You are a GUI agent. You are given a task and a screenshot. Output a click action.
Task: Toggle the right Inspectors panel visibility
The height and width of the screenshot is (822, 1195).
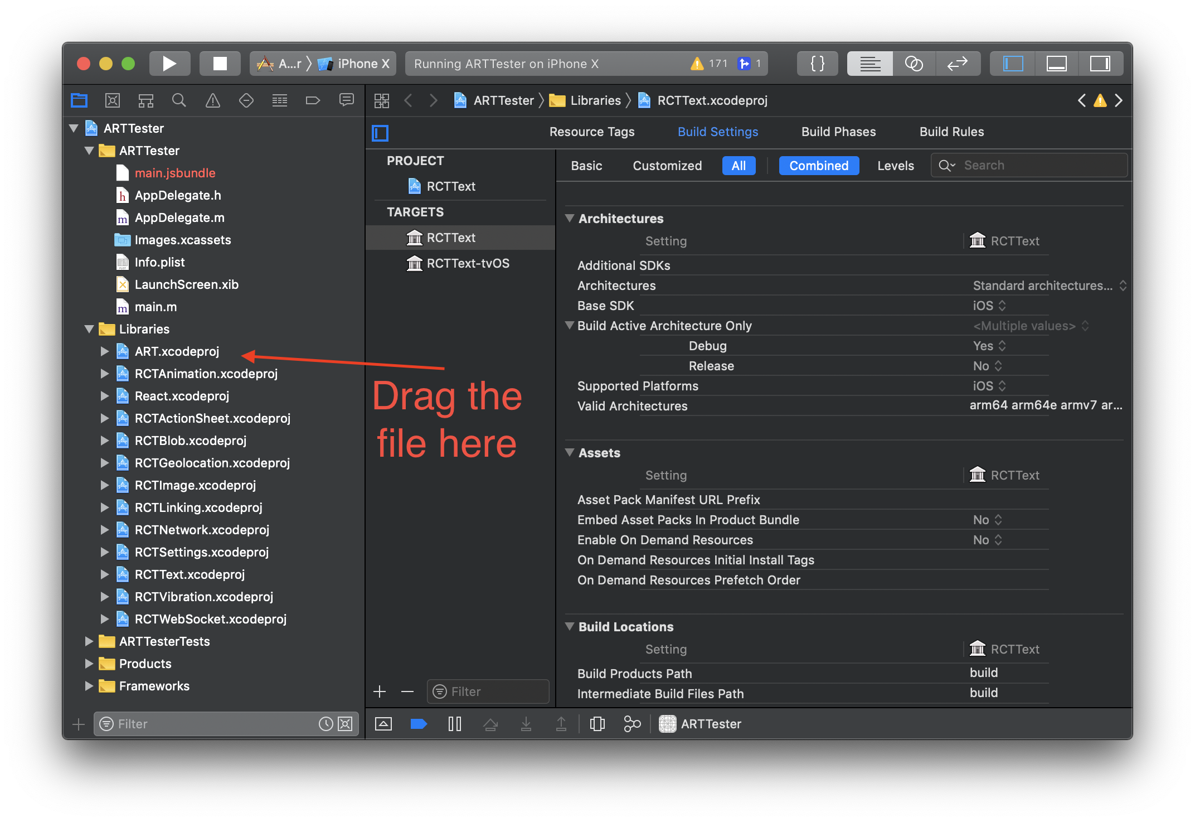[x=1100, y=64]
